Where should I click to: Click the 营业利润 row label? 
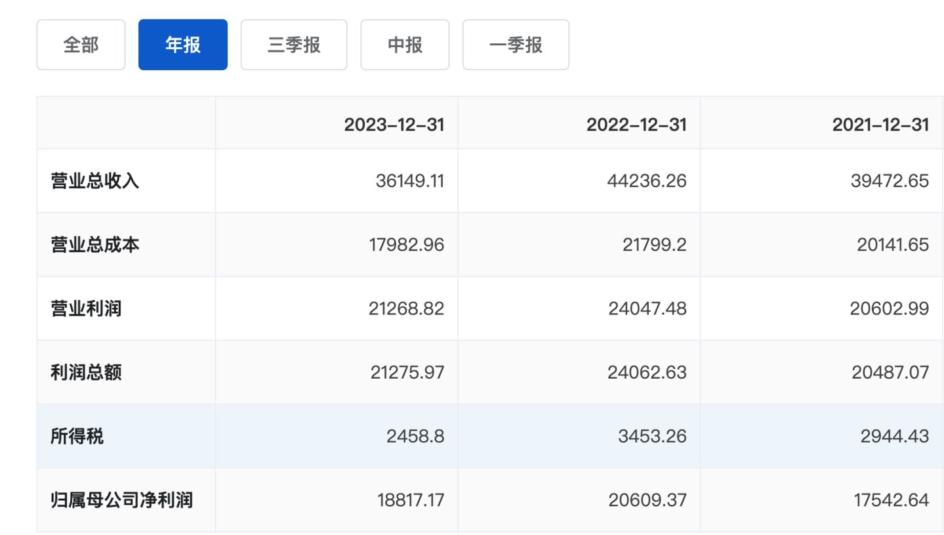84,308
